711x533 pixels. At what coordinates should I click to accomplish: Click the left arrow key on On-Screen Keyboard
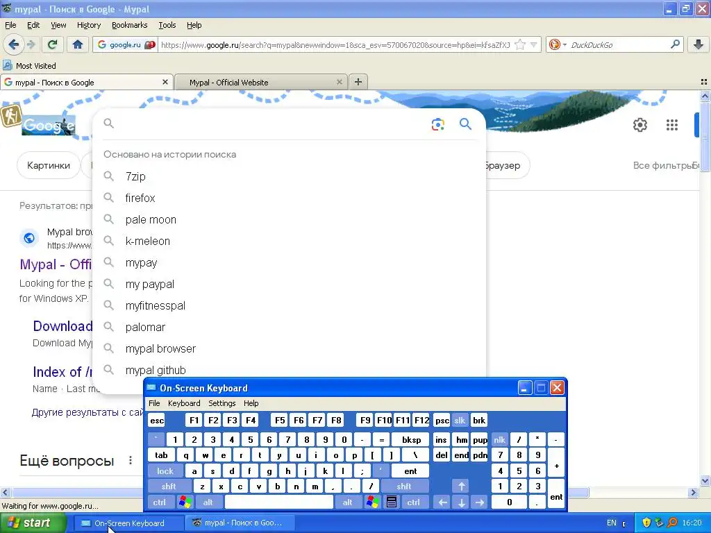tap(443, 502)
